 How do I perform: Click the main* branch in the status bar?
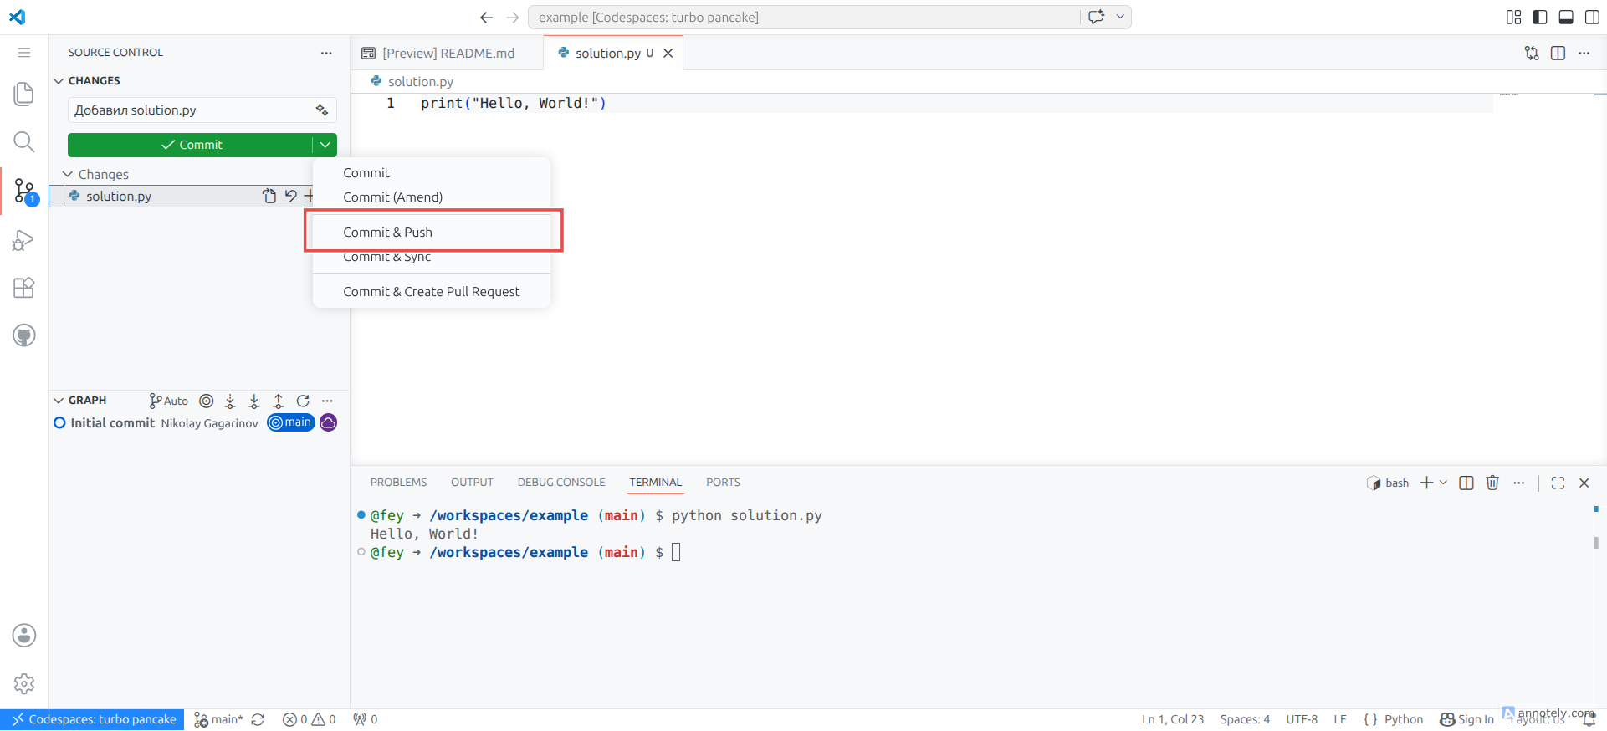click(218, 719)
